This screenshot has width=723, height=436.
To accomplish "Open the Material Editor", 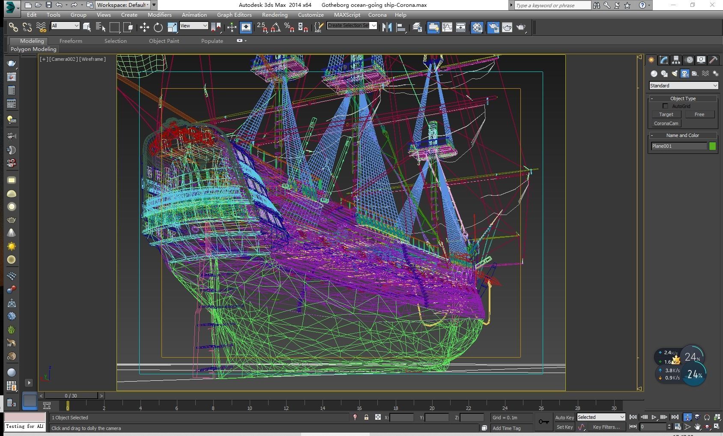I will [477, 27].
